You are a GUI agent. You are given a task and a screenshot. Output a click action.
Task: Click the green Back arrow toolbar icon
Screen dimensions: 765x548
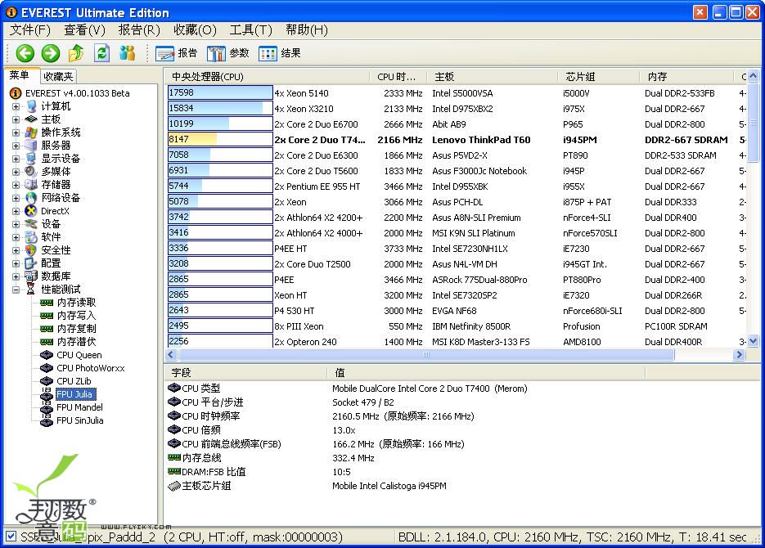tap(25, 52)
